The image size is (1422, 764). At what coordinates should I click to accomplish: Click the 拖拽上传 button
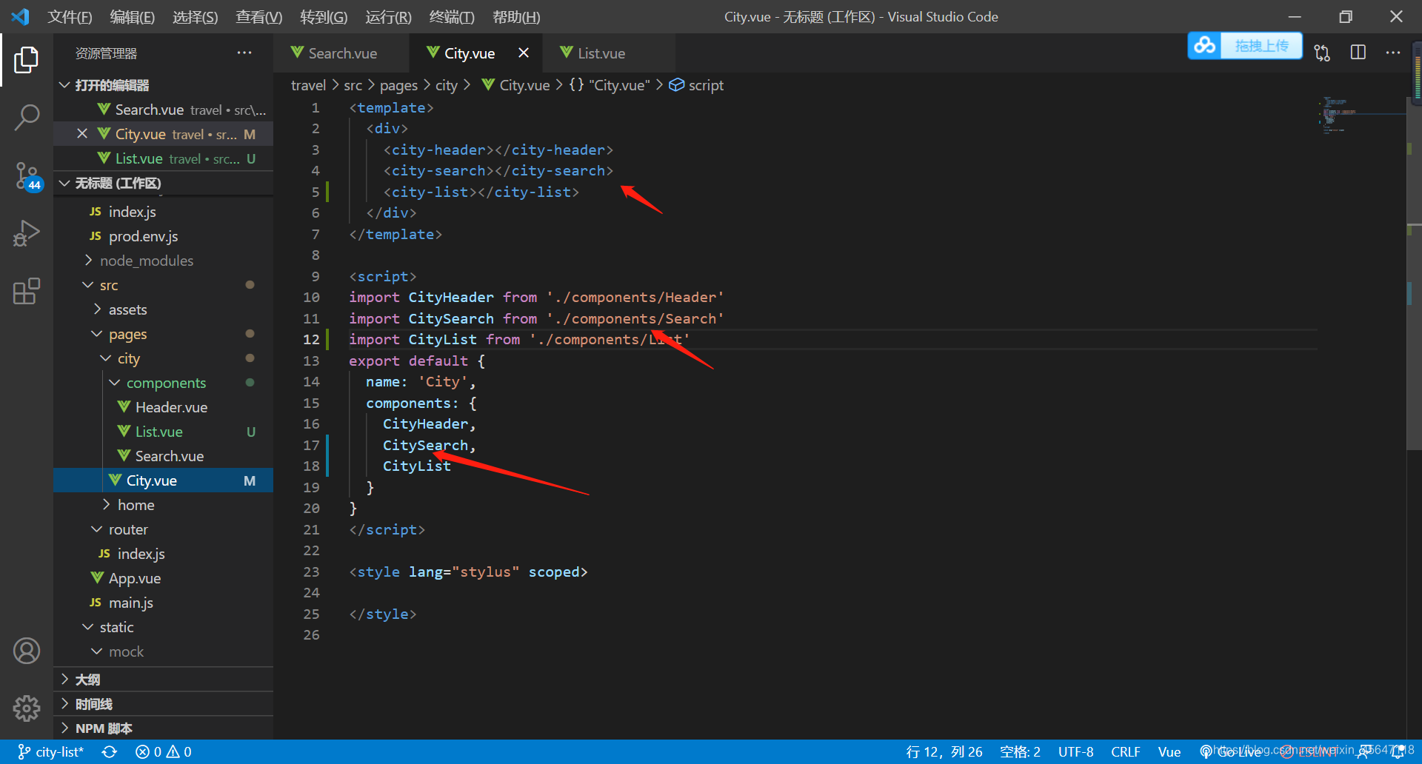(1261, 45)
